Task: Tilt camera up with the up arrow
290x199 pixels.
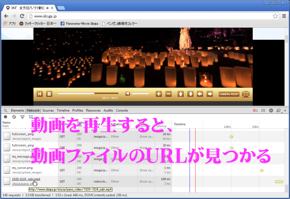Action: coord(181,94)
